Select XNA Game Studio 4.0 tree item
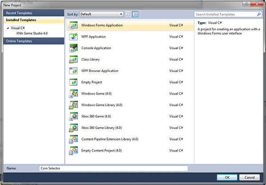This screenshot has height=185, width=266. (32, 33)
